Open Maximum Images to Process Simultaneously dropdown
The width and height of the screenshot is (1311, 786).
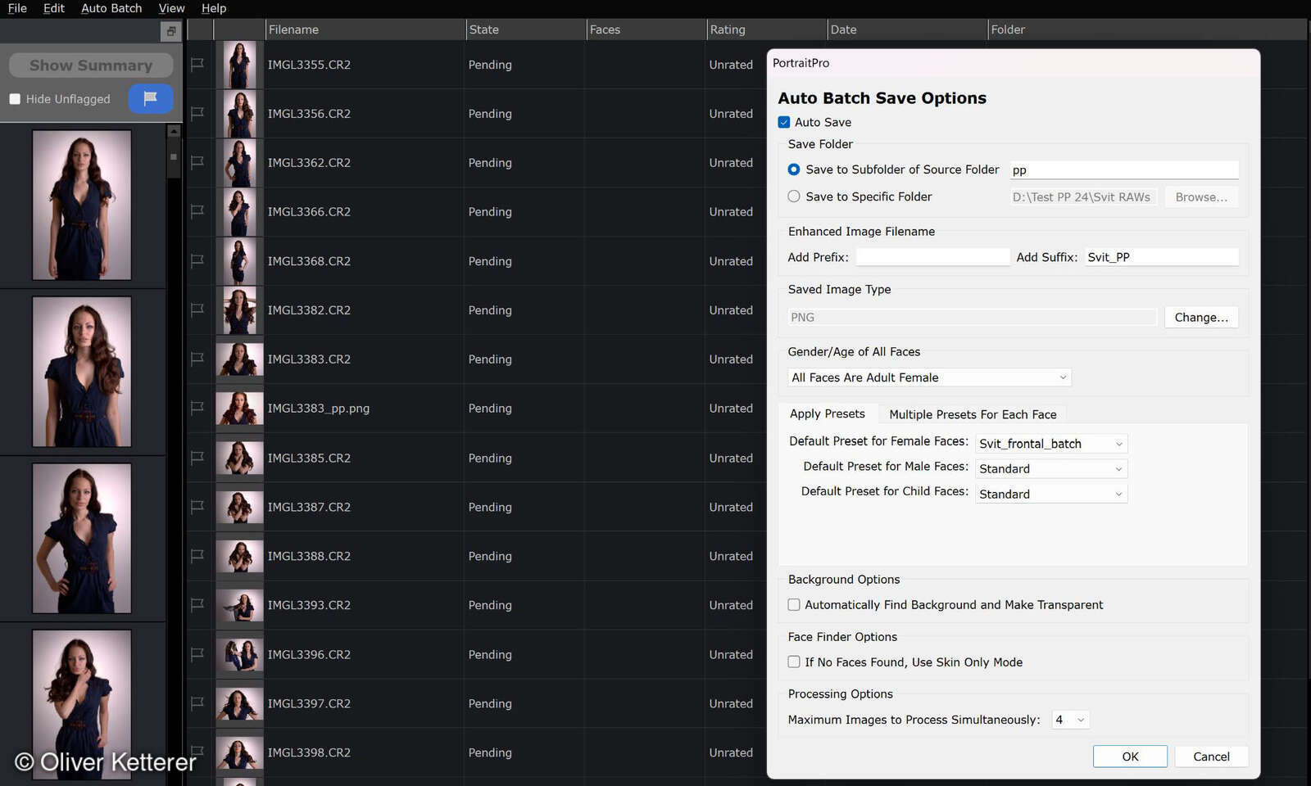pos(1070,720)
